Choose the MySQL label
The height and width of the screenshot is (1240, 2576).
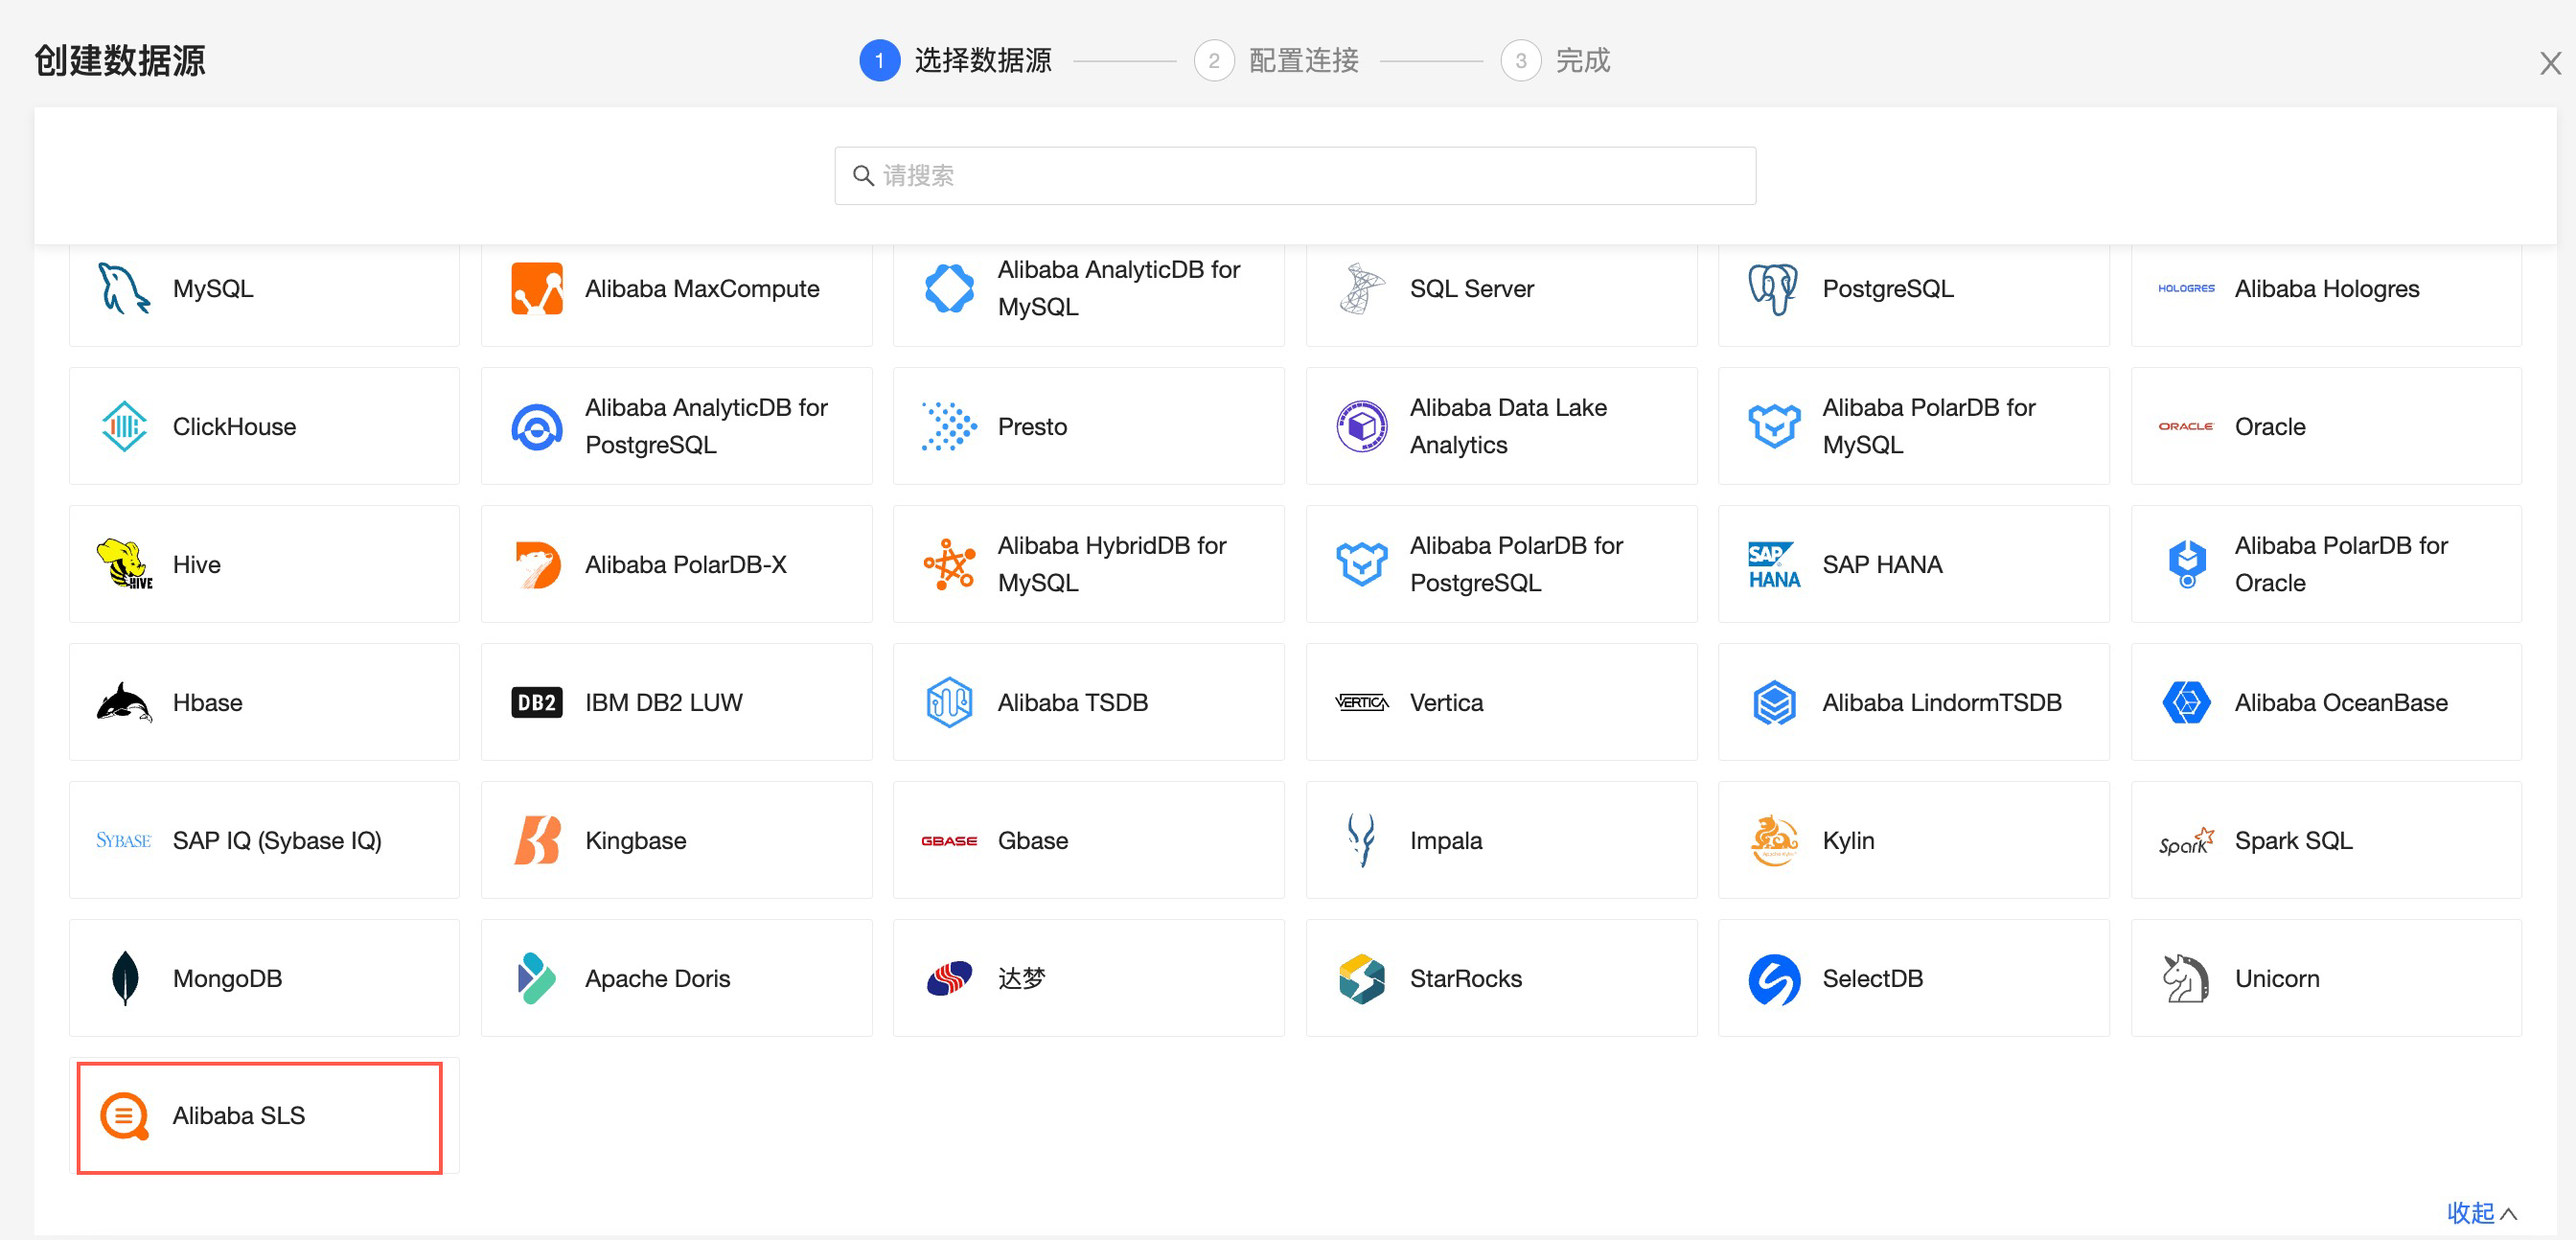[213, 288]
